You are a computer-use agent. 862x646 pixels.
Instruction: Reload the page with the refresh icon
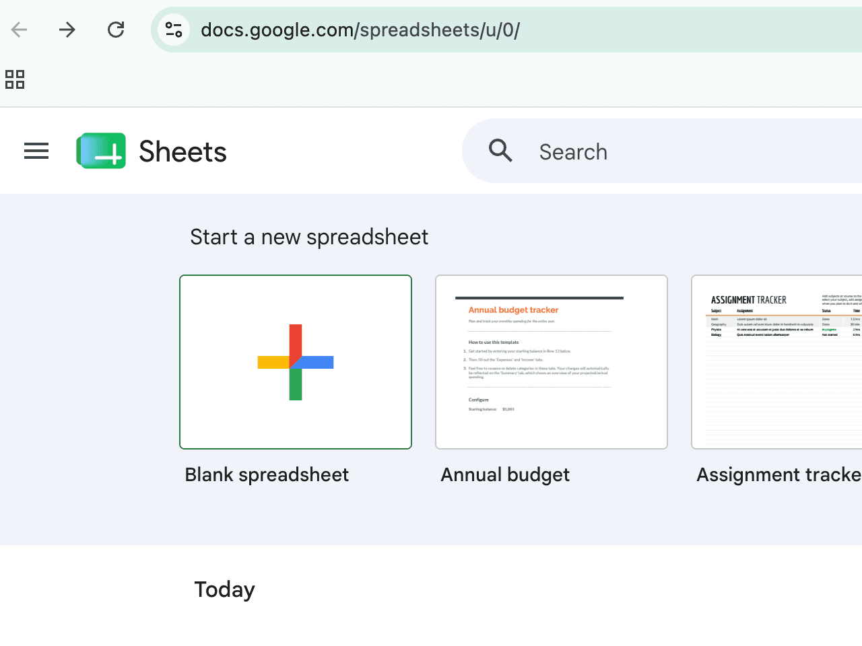click(x=116, y=30)
